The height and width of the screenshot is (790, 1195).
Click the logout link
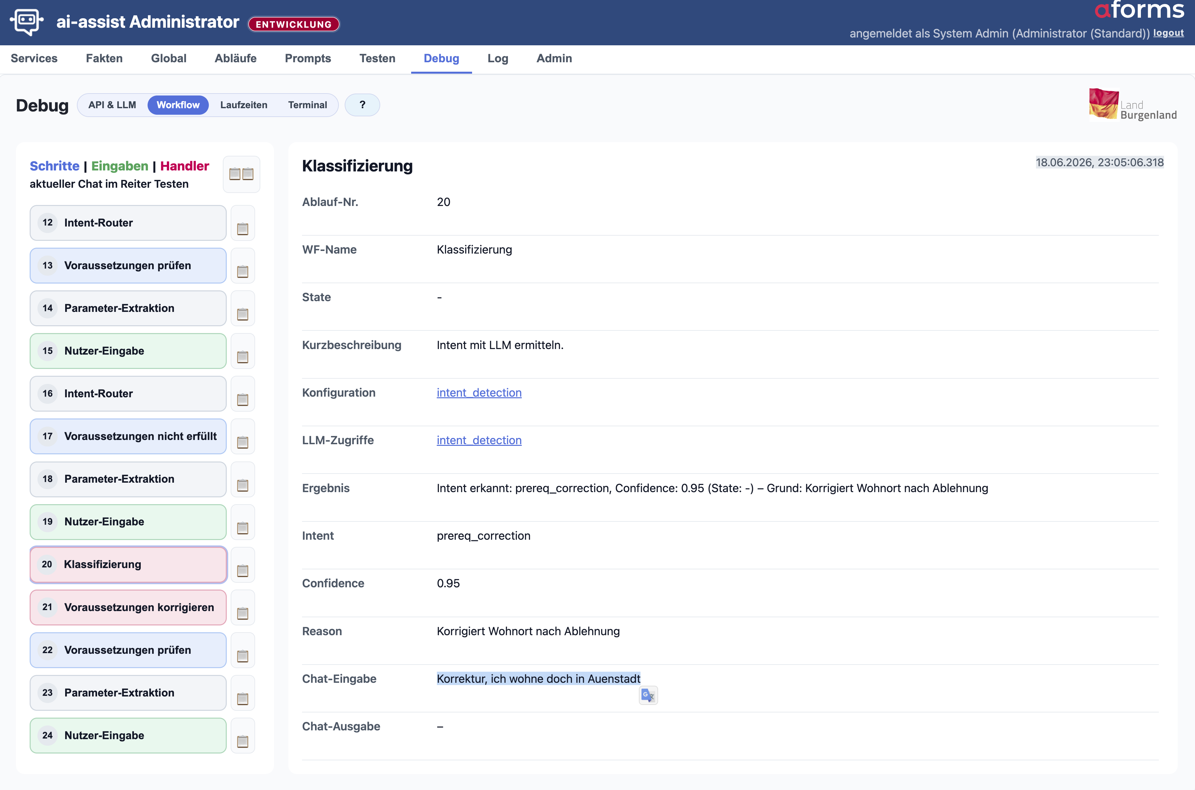coord(1169,33)
